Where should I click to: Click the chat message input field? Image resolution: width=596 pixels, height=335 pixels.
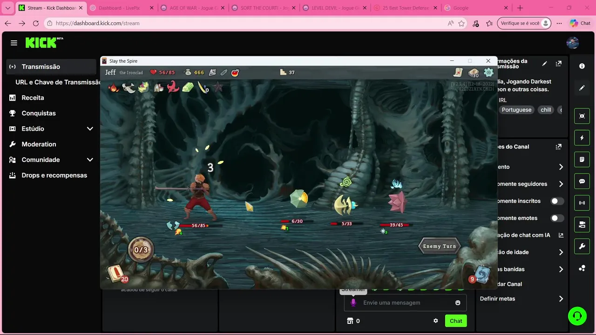[405, 303]
